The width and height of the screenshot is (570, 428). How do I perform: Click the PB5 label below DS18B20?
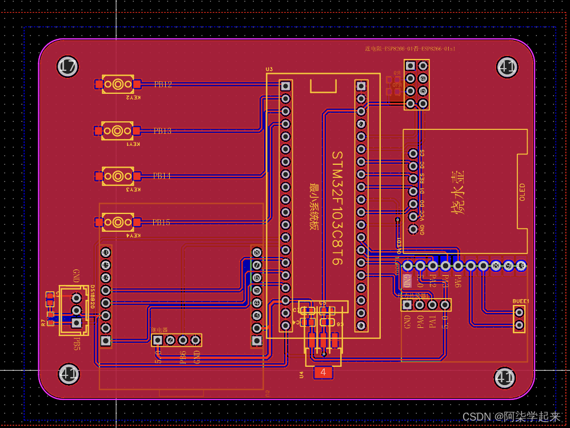point(77,344)
